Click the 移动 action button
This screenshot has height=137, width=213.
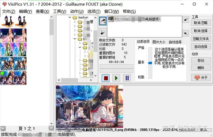pos(201,61)
